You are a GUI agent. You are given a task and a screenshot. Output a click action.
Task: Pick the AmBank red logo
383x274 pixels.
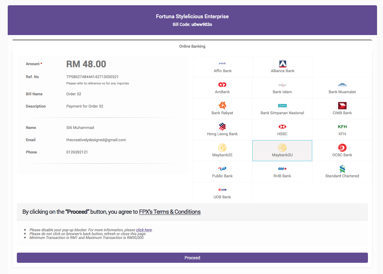(222, 85)
